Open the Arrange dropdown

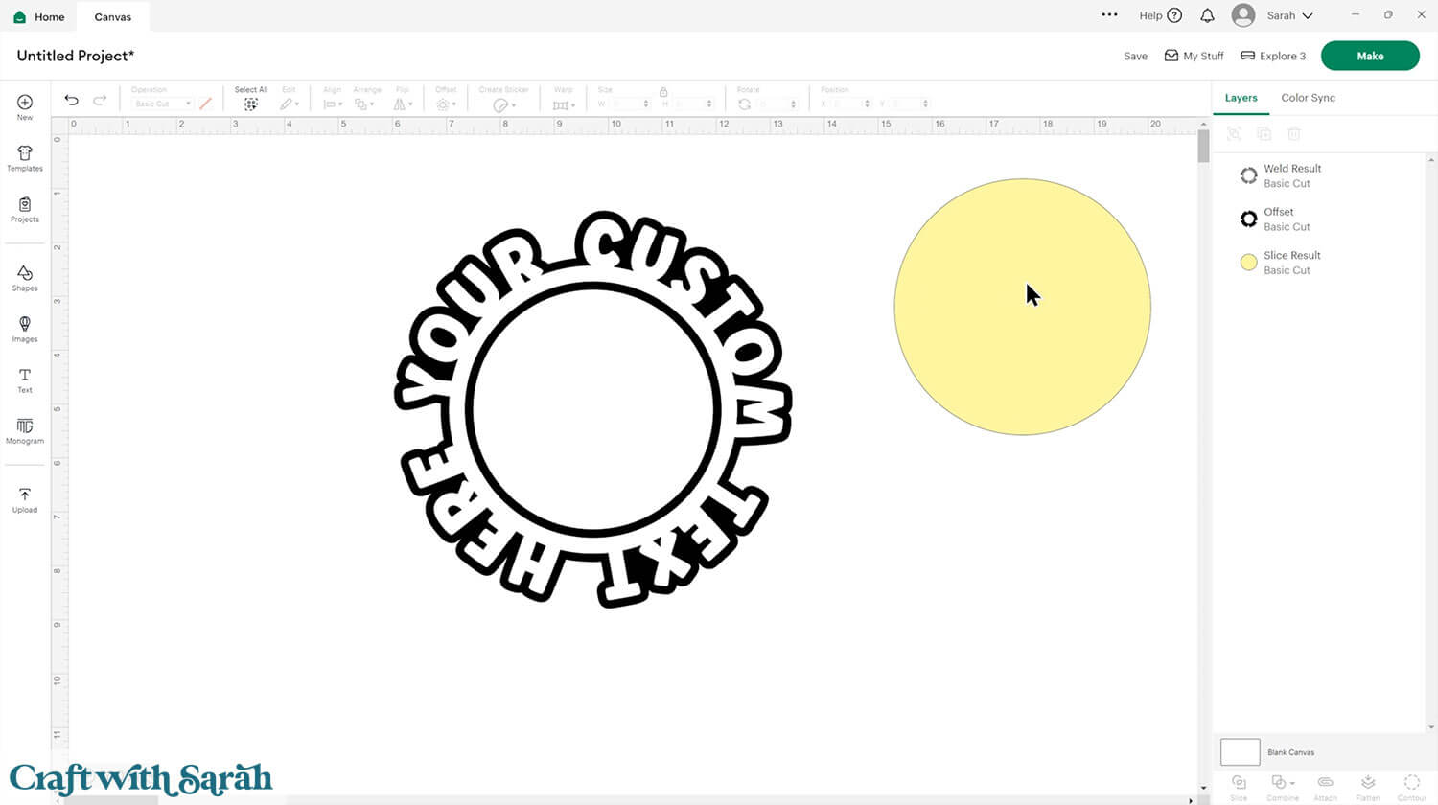pyautogui.click(x=365, y=103)
